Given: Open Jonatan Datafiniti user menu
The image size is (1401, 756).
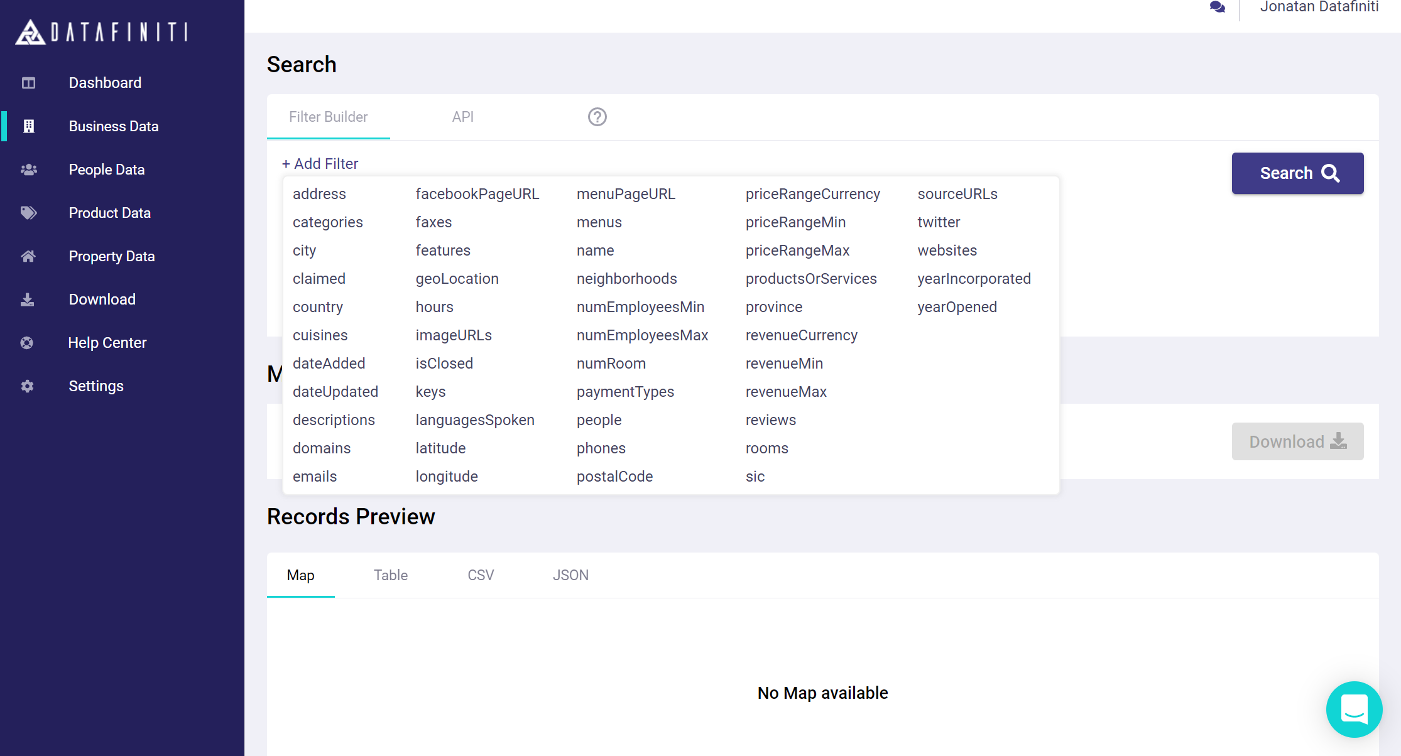Looking at the screenshot, I should point(1319,8).
